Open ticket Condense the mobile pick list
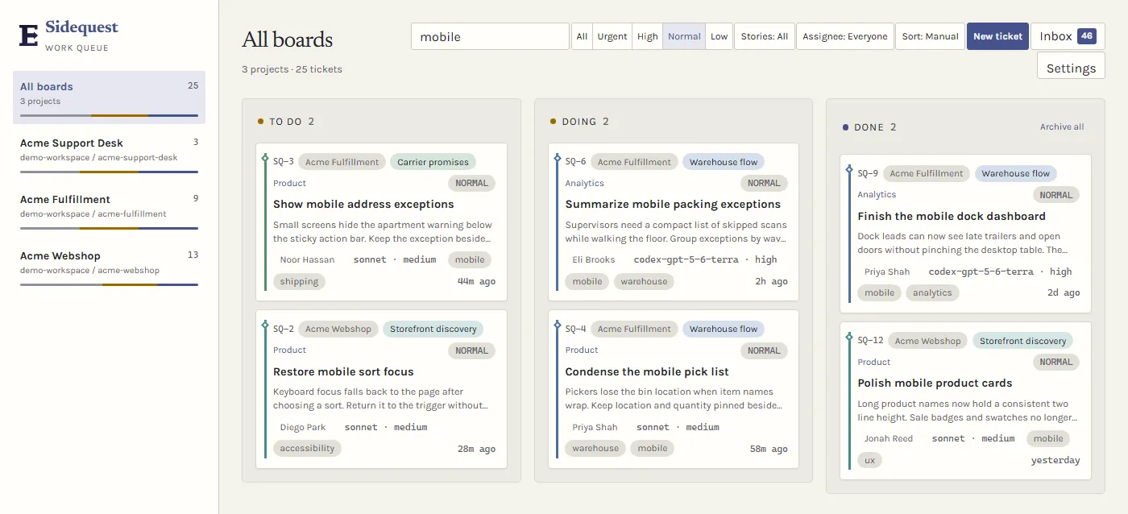The height and width of the screenshot is (514, 1128). pyautogui.click(x=647, y=372)
